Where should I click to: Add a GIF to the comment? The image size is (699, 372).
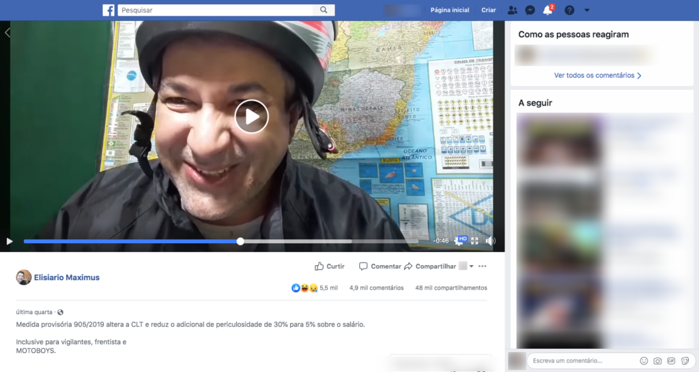click(x=671, y=360)
